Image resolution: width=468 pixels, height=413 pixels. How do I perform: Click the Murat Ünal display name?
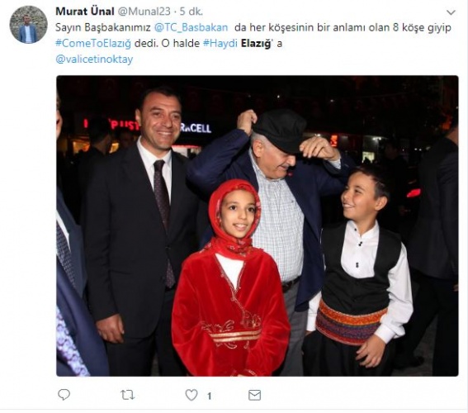(85, 12)
